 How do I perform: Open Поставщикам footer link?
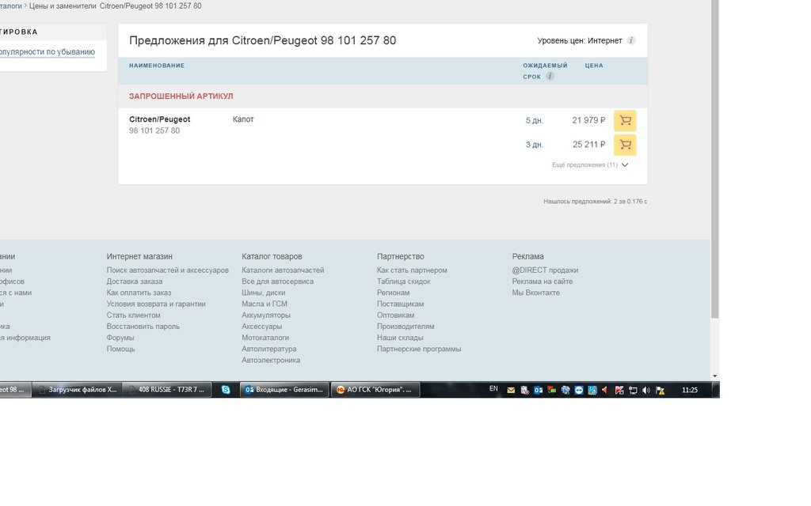(400, 304)
